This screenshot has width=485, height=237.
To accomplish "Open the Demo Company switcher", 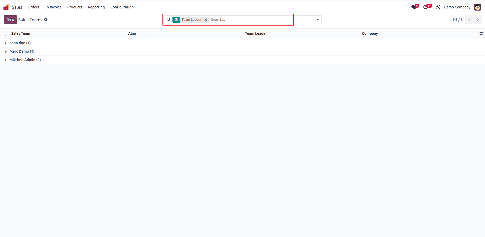I will click(x=457, y=7).
